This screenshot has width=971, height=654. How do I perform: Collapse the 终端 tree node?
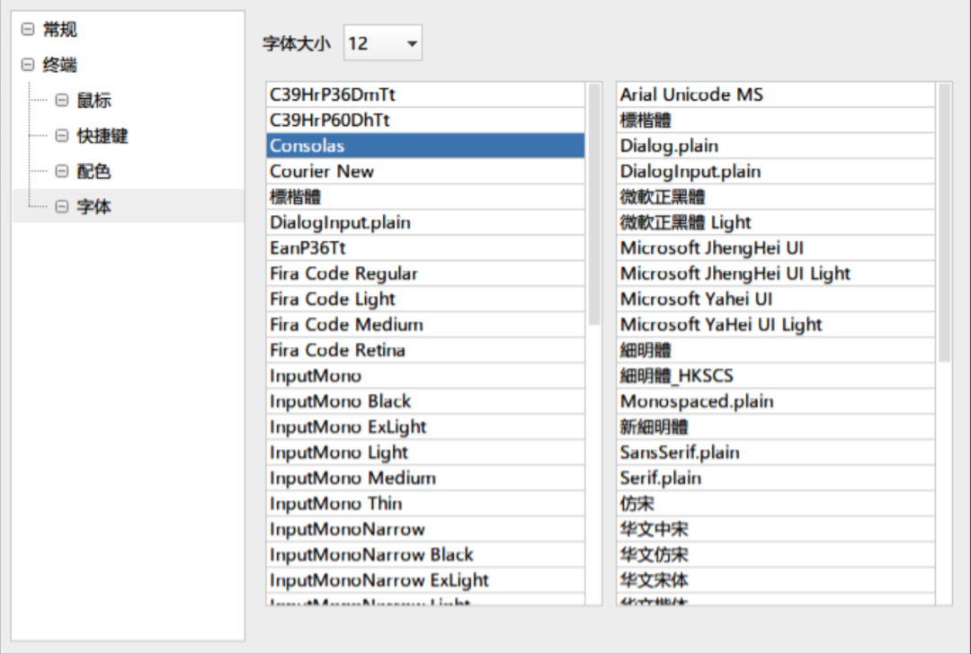point(28,64)
